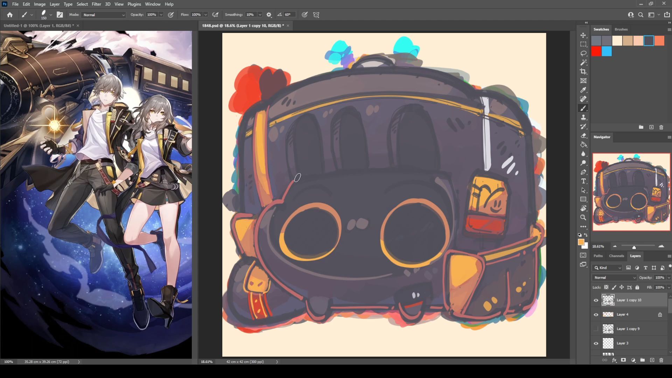Click Navigator zoom percentage field
Screen dimensions: 672x378
click(x=598, y=246)
